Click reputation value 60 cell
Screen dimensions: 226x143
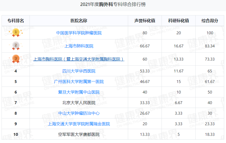tap(145, 59)
